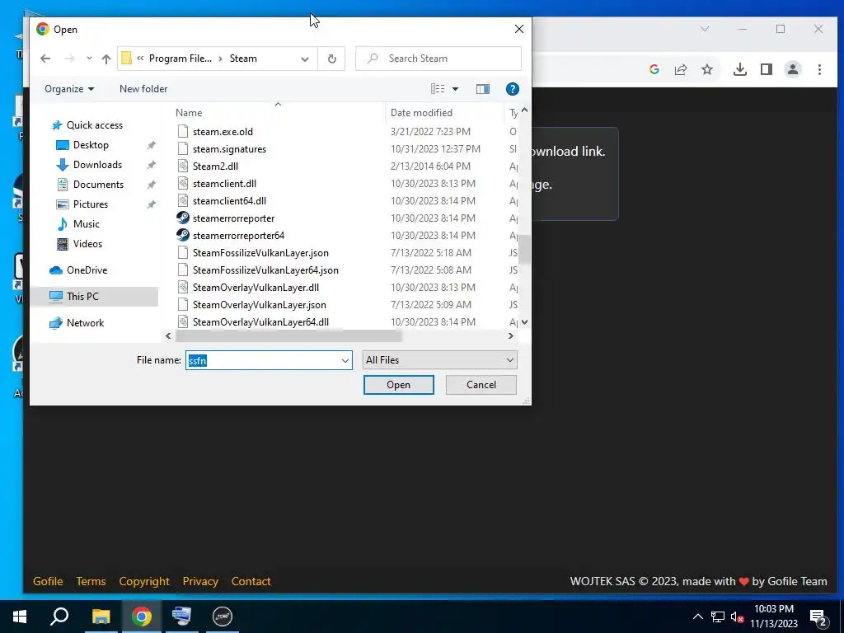Open the recent locations dropdown arrow
Screen dimensions: 844x633
click(89, 59)
